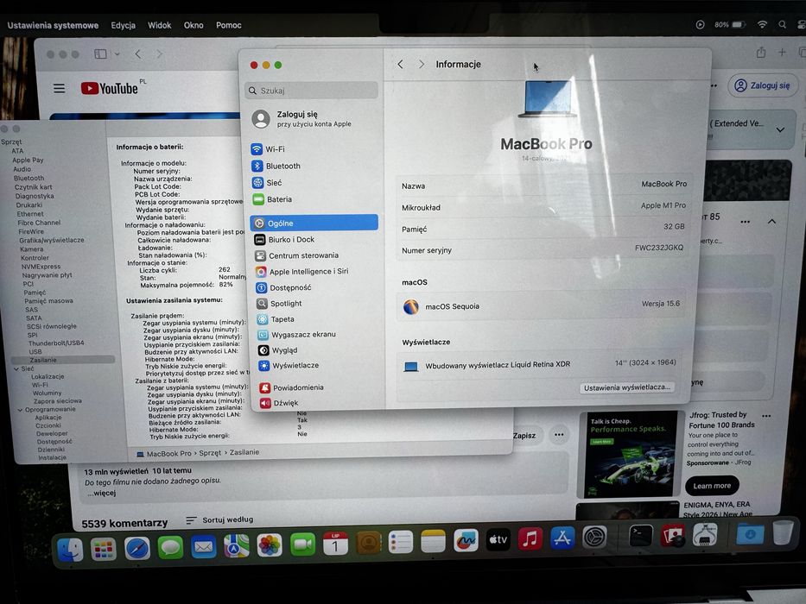Click the Nazwa row showing MacBook Pro

[x=543, y=185]
